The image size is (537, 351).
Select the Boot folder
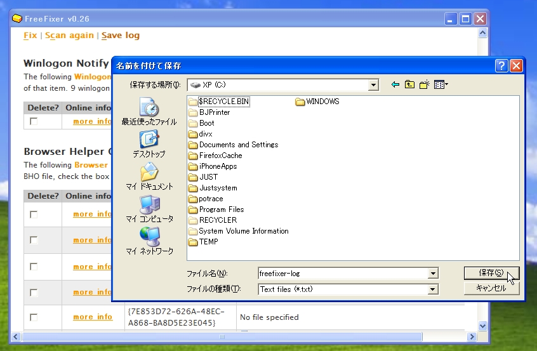pyautogui.click(x=201, y=123)
